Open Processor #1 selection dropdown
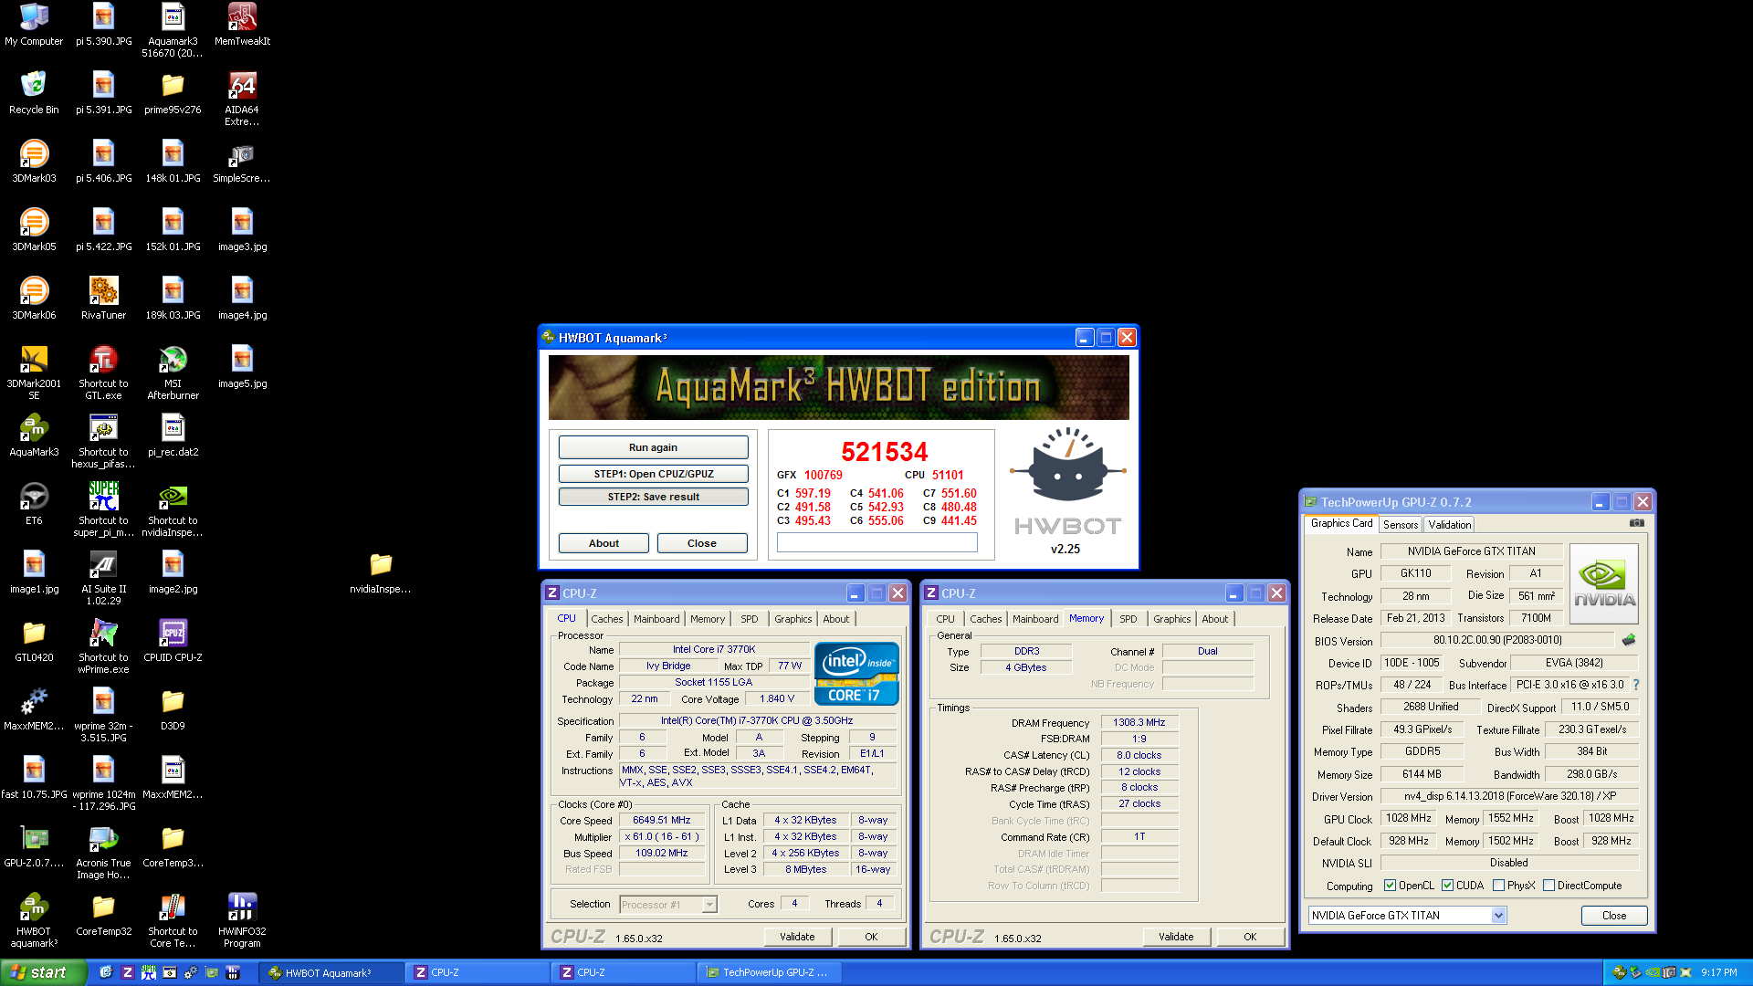The height and width of the screenshot is (986, 1753). (x=709, y=905)
